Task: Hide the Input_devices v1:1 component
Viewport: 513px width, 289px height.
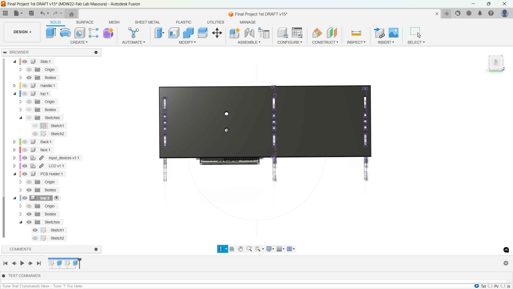Action: click(25, 158)
